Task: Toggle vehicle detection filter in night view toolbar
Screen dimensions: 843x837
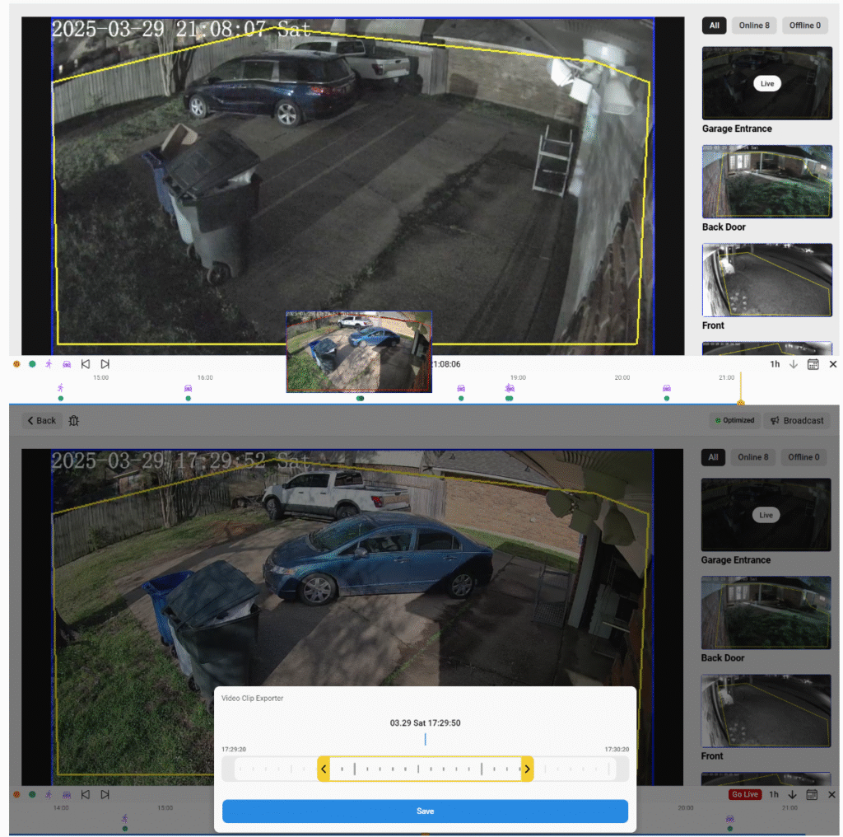Action: (67, 364)
